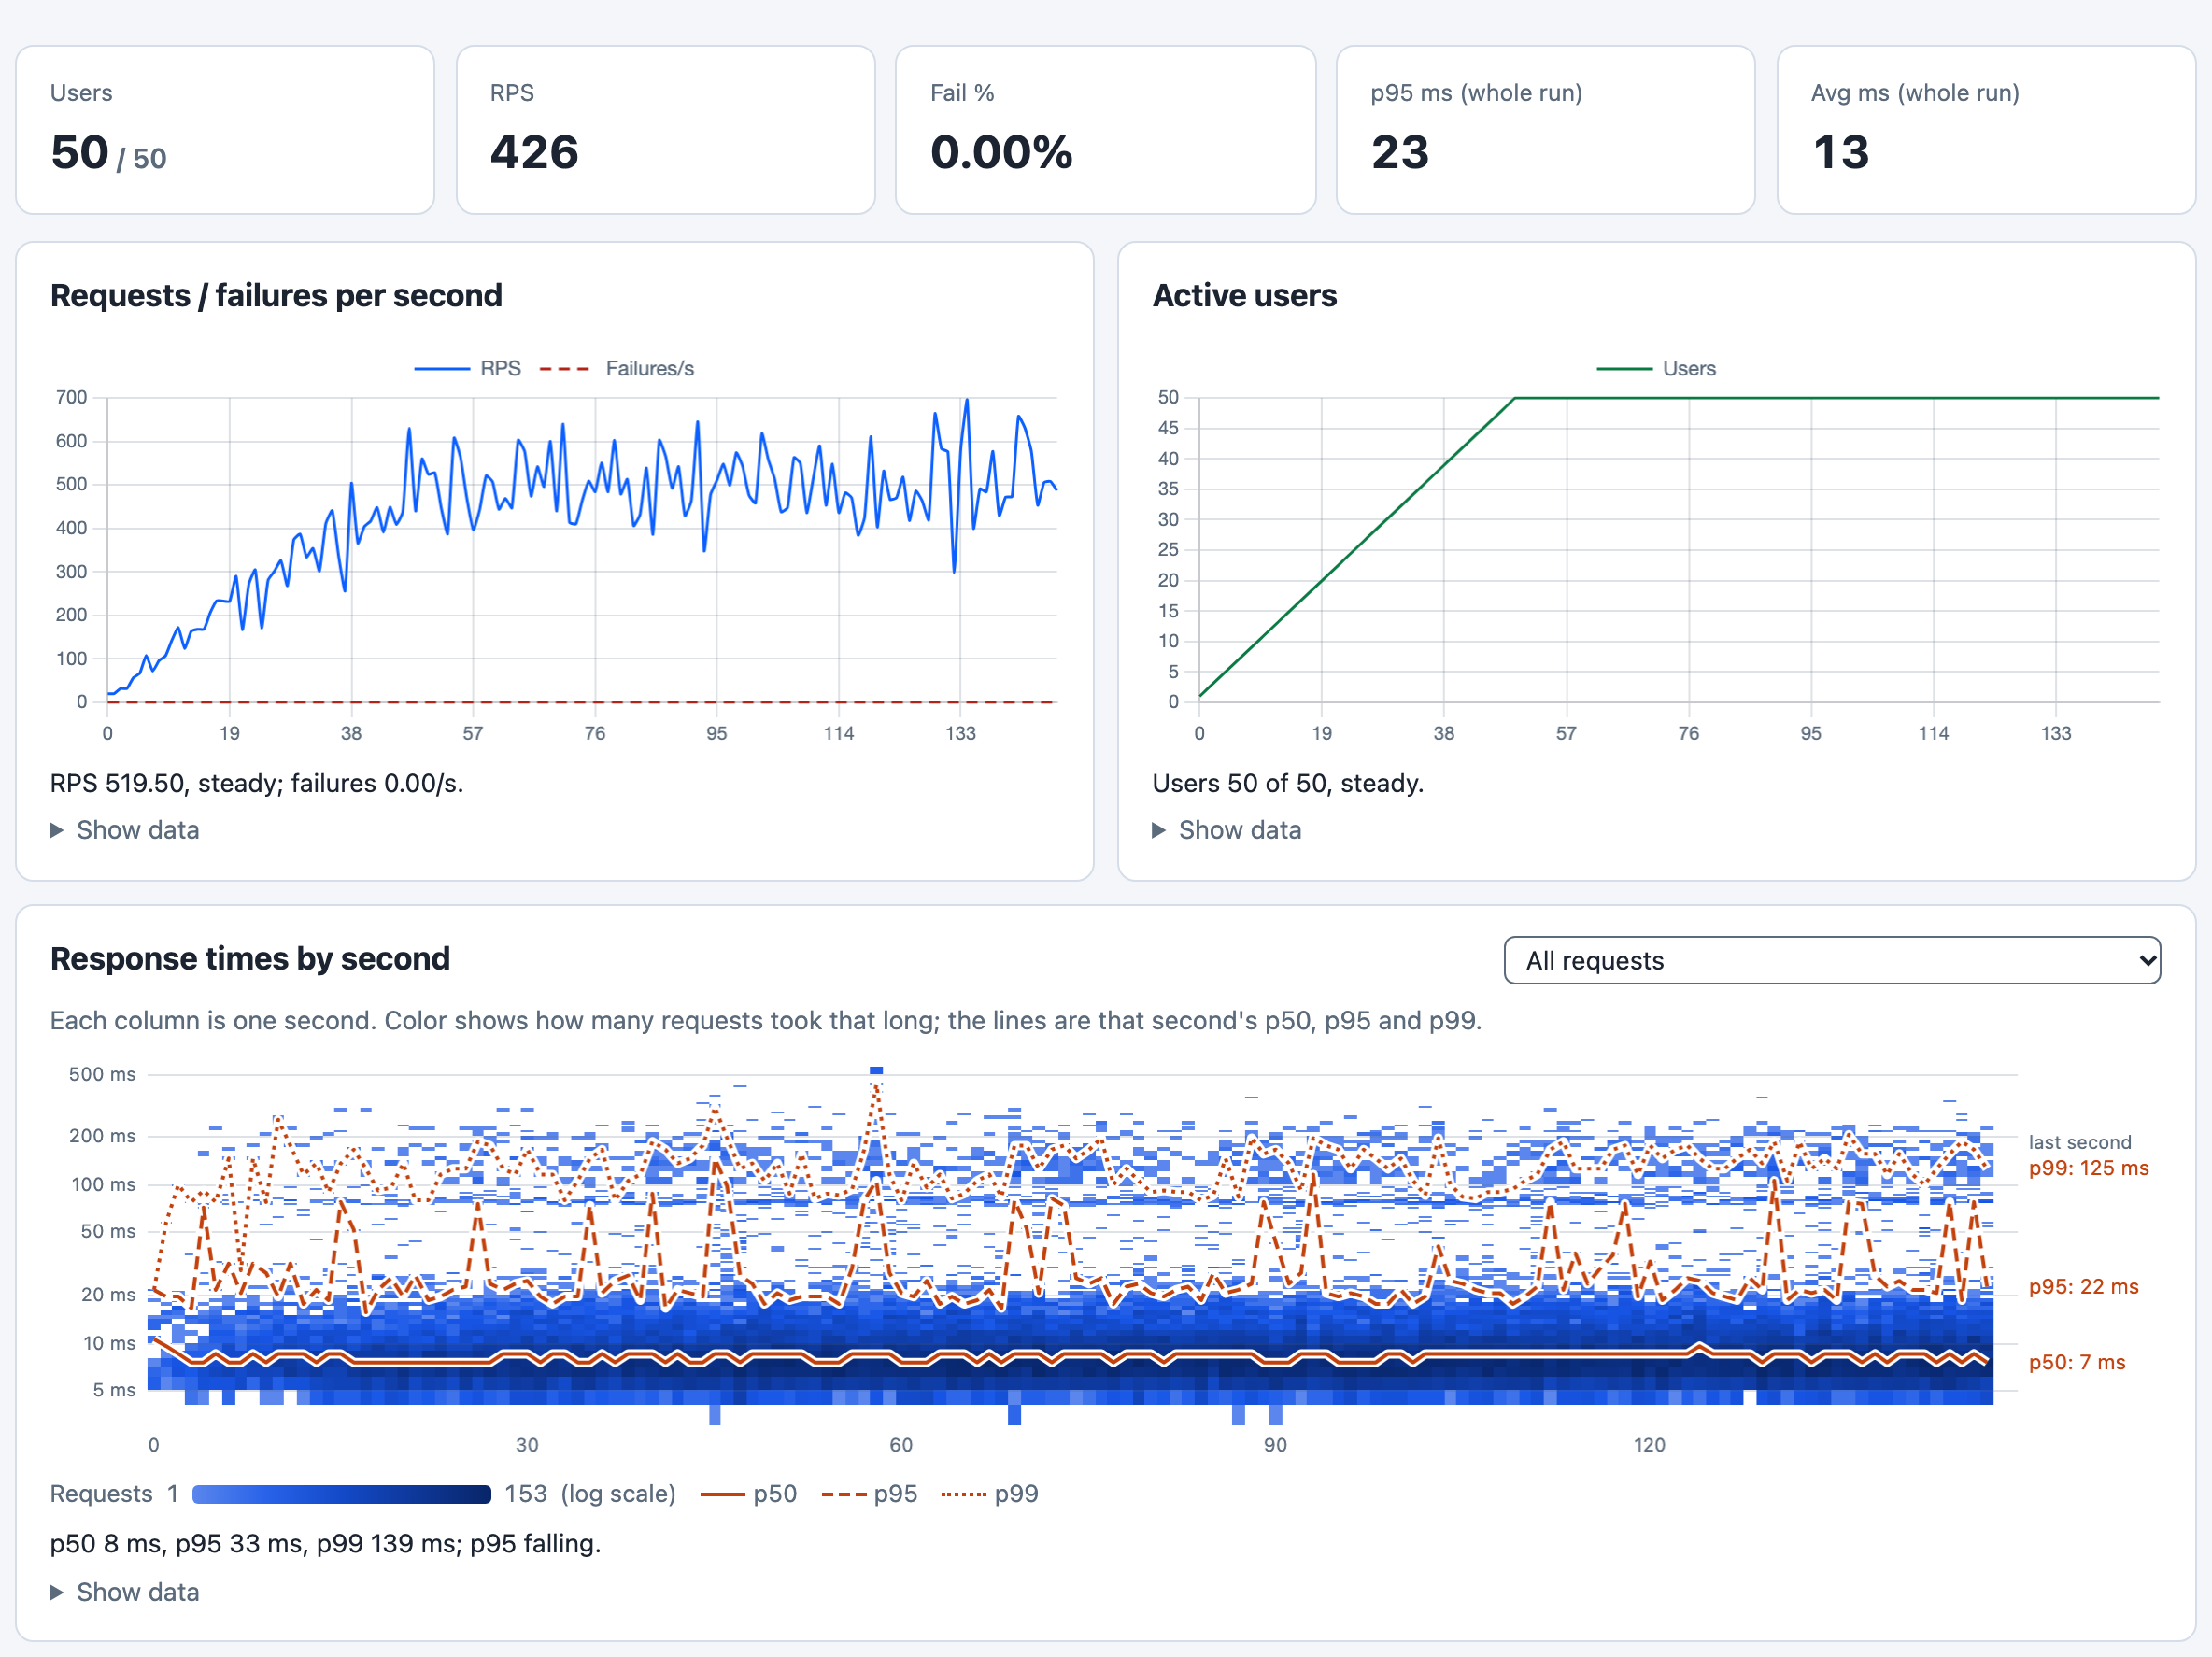
Task: Click the 'last second' label beside heatmap
Action: pyautogui.click(x=2079, y=1142)
